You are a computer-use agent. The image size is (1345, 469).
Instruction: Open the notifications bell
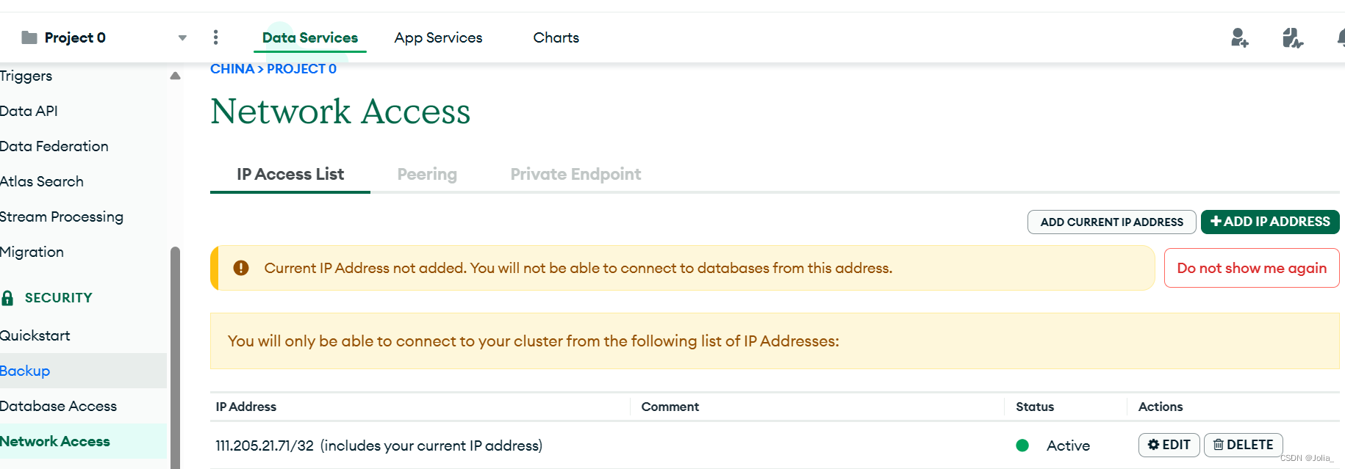(1339, 38)
